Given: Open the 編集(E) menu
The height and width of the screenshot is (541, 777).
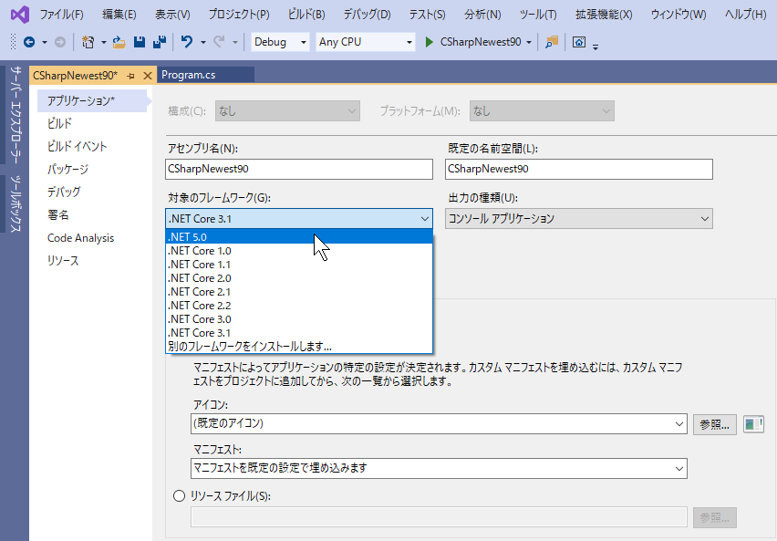Looking at the screenshot, I should coord(119,15).
